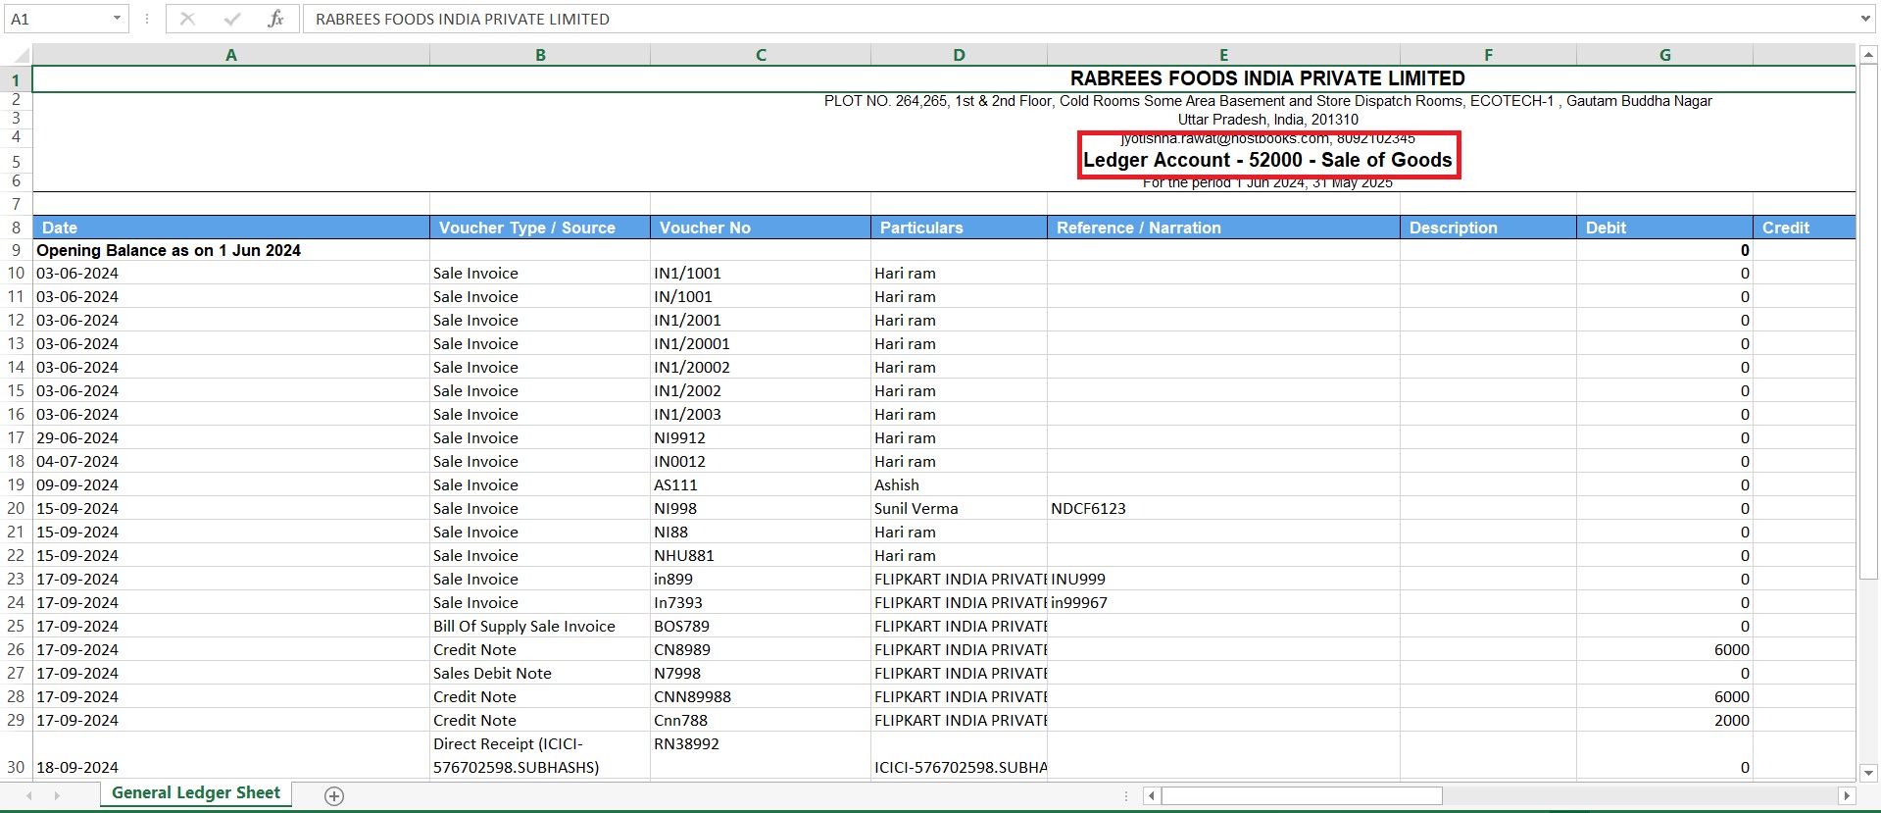1881x813 pixels.
Task: Click the Voucher Type / Source header cell
Action: pos(540,228)
